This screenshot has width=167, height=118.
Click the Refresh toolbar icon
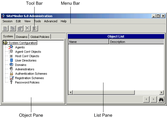(35, 29)
